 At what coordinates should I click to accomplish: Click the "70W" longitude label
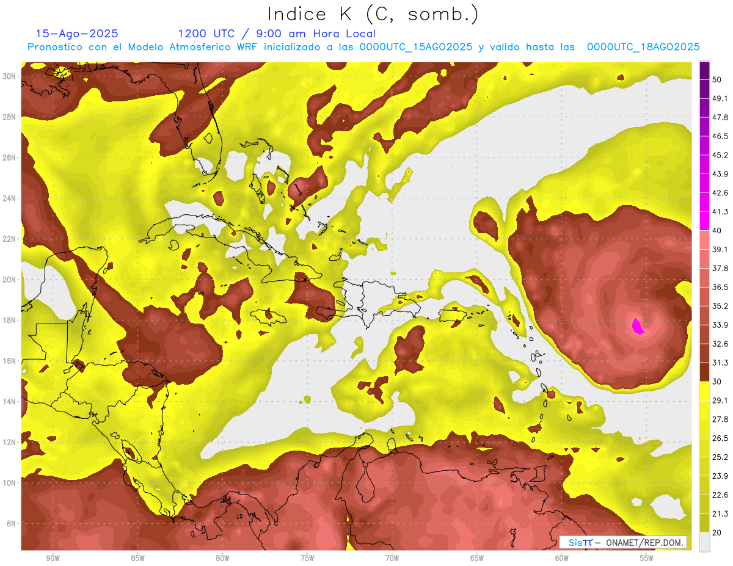(x=392, y=558)
